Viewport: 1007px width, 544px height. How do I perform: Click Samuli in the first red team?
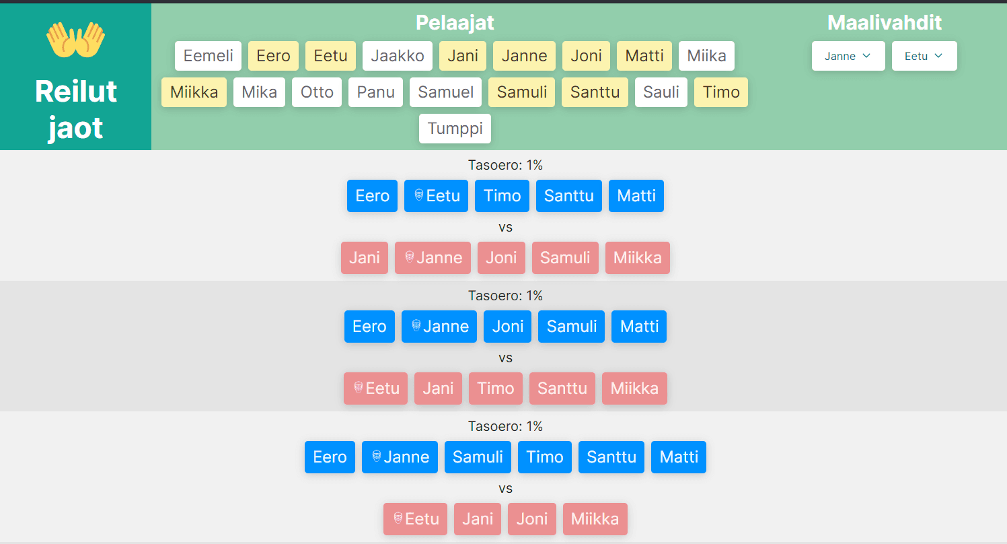(x=565, y=258)
